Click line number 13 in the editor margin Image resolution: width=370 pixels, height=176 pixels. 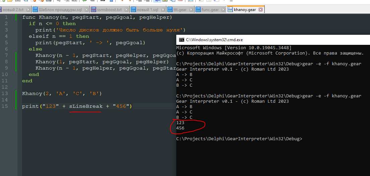(5, 93)
